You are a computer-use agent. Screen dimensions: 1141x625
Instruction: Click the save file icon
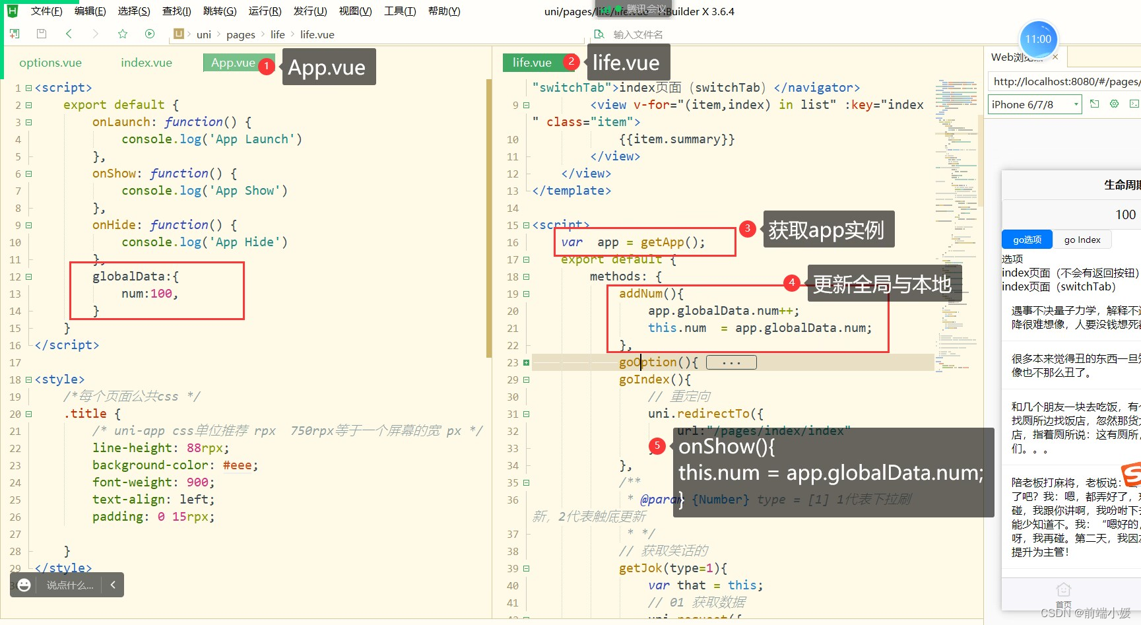coord(42,34)
